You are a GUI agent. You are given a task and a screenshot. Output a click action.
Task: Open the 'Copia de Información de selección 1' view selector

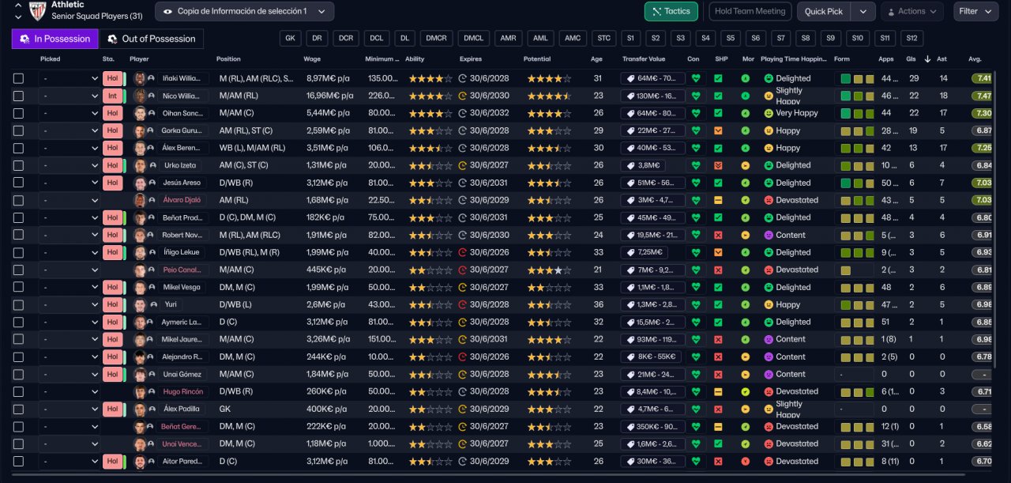point(244,11)
